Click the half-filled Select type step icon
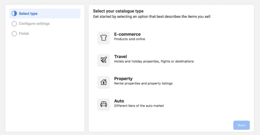This screenshot has width=260, height=135. pyautogui.click(x=14, y=14)
